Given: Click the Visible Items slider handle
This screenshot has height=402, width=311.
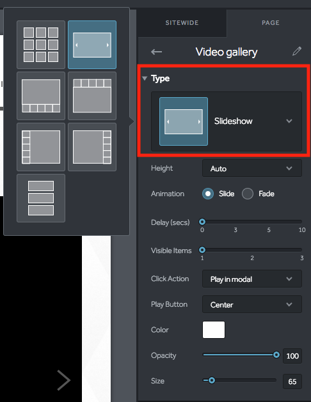Looking at the screenshot, I should [x=202, y=250].
